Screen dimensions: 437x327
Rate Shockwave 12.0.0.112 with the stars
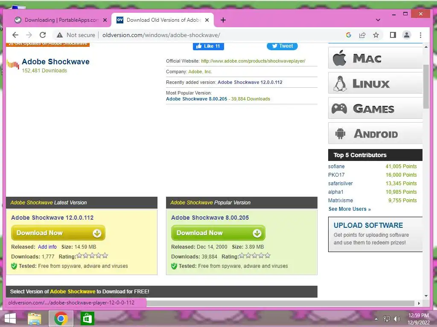click(92, 255)
